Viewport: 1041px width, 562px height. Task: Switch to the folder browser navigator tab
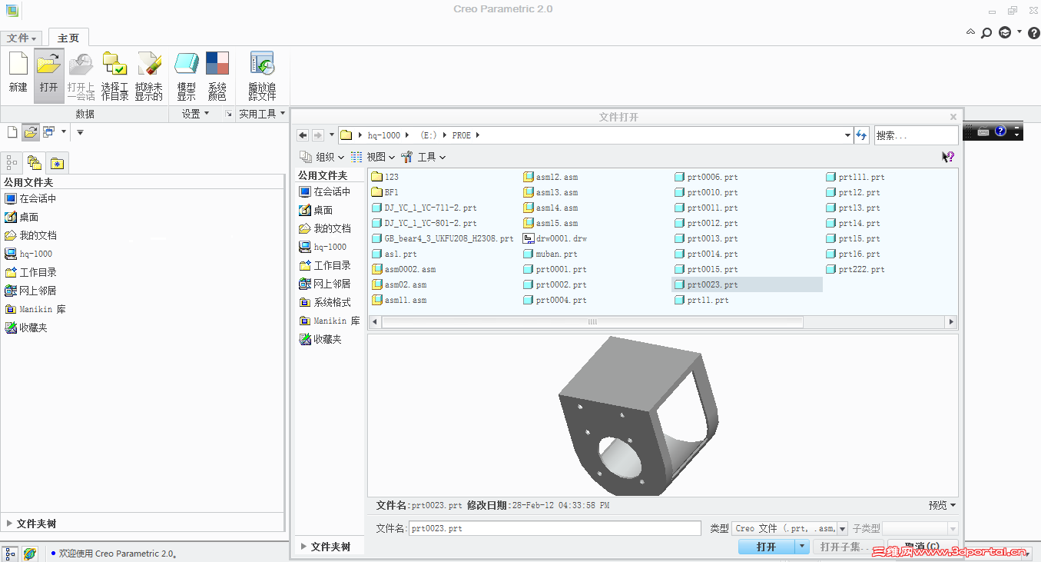pos(34,162)
